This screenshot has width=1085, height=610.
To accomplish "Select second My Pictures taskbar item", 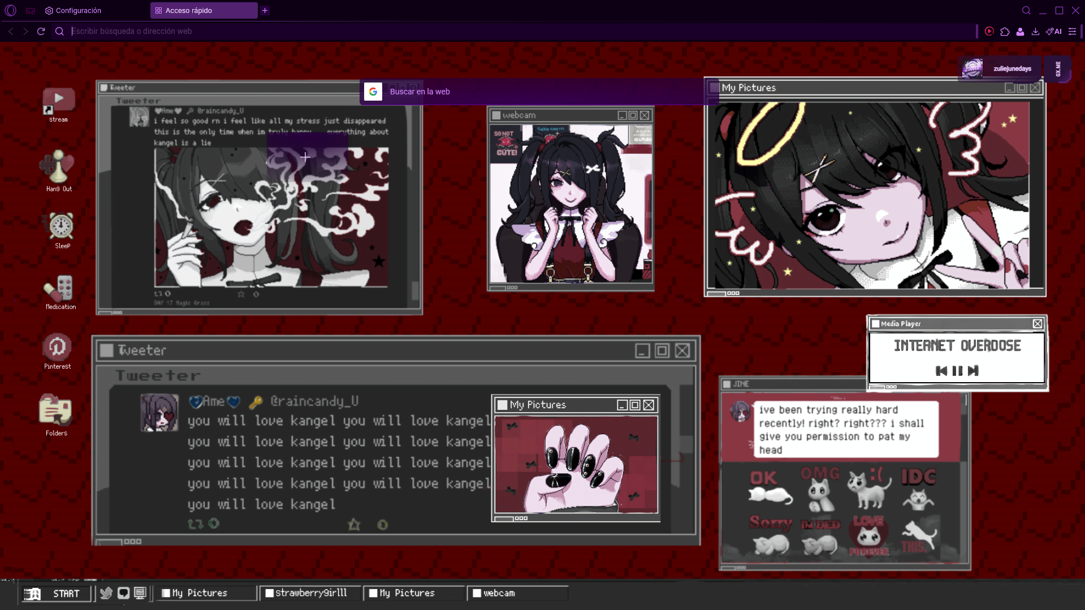I will (413, 593).
